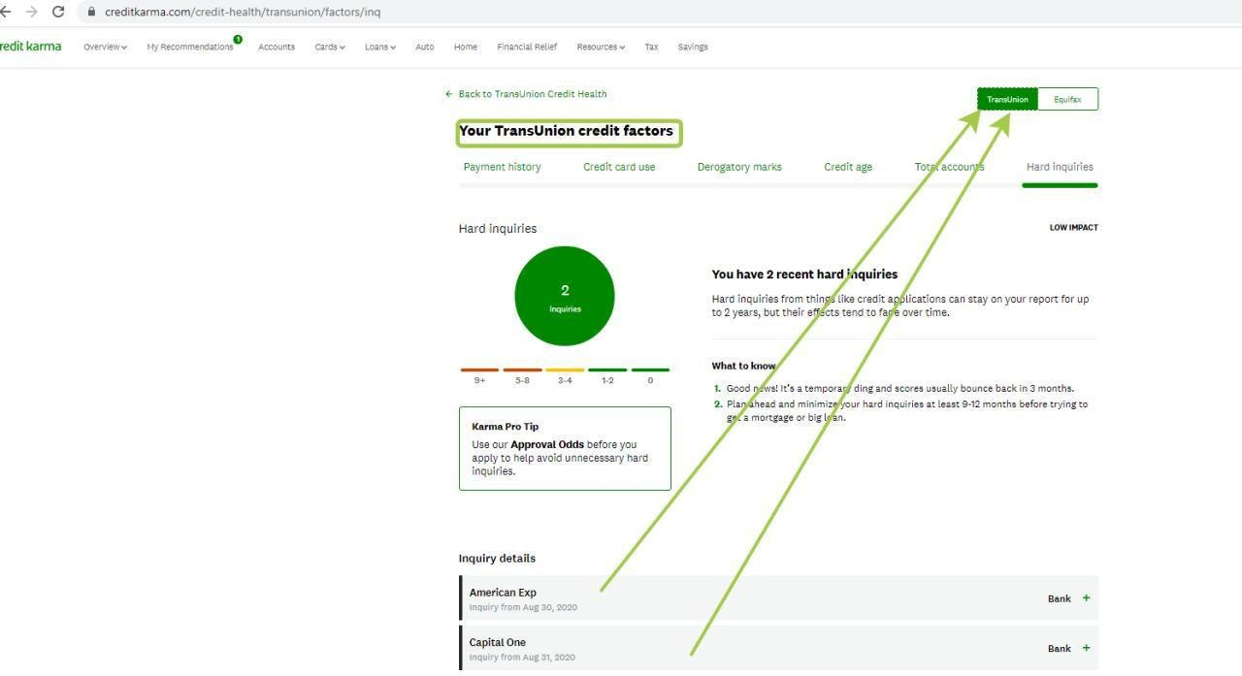Select the Payment history tab
This screenshot has width=1242, height=676.
click(502, 167)
